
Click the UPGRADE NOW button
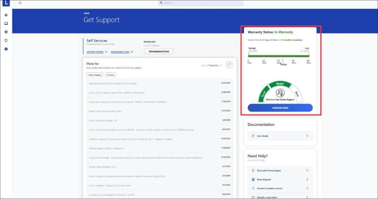click(x=280, y=108)
